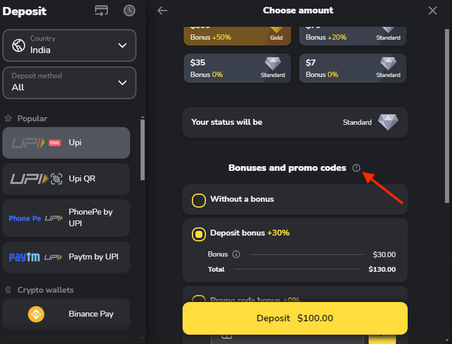Click the diamond icon in status row
452x344 pixels.
(388, 122)
